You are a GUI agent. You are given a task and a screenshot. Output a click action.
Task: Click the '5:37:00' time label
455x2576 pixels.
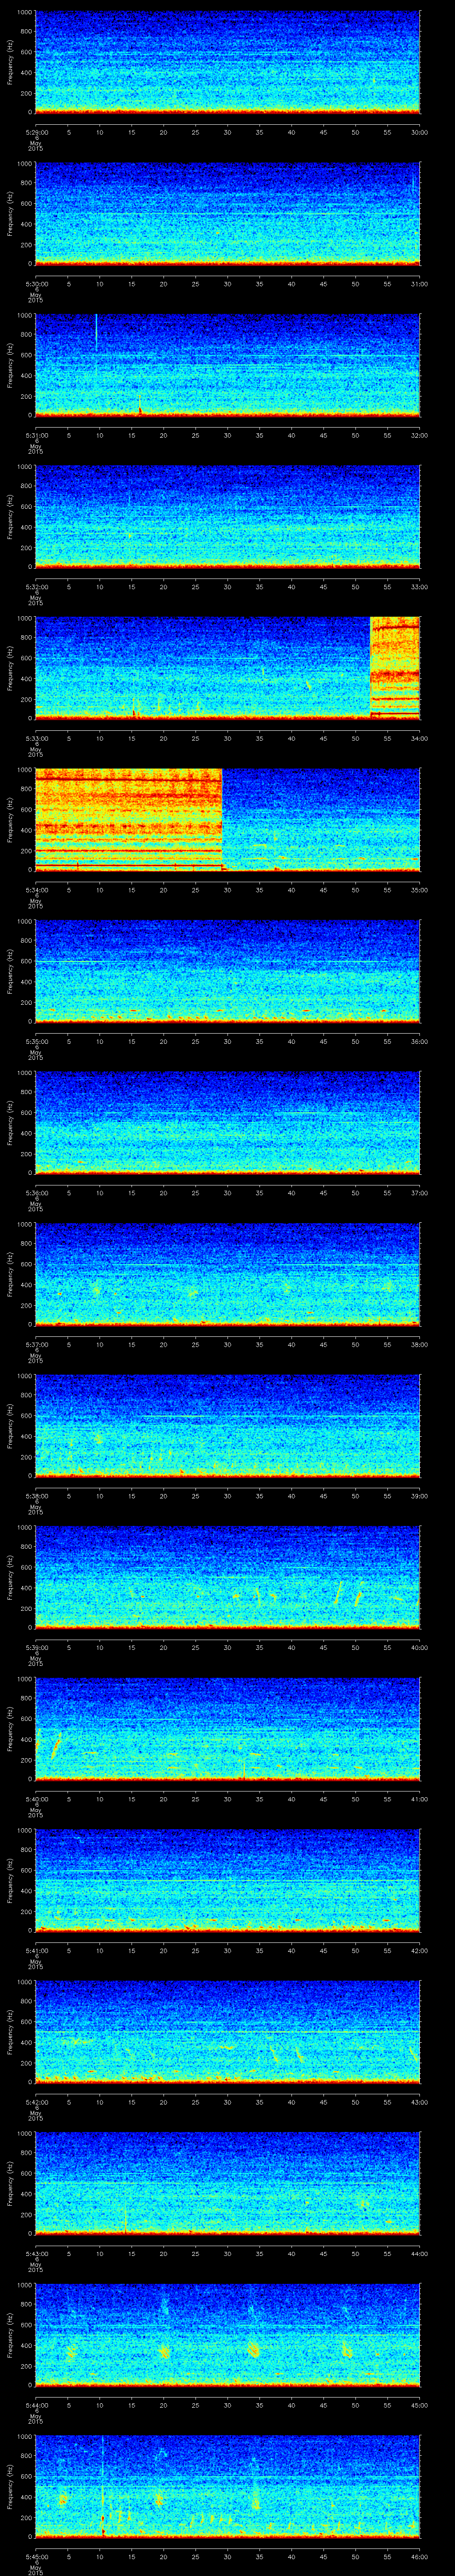click(36, 1344)
